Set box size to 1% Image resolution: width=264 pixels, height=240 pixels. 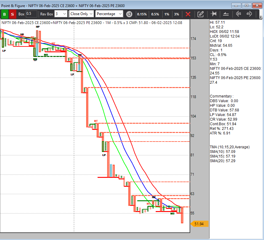(x=167, y=14)
